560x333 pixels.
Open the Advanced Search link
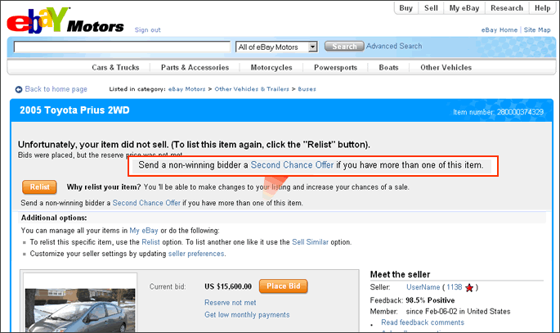pos(394,47)
